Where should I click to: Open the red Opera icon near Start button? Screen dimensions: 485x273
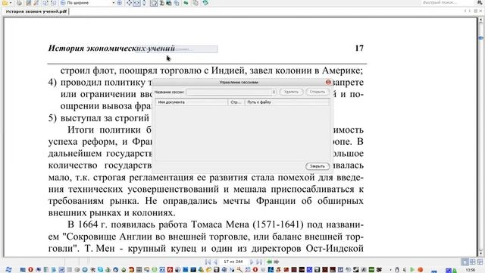[30, 270]
